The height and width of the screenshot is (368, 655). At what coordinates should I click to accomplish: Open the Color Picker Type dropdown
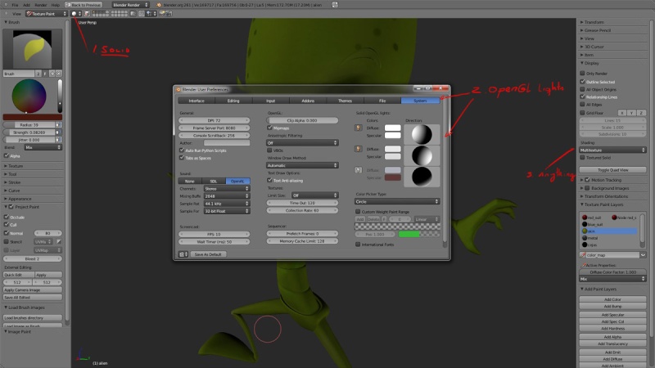pyautogui.click(x=397, y=201)
